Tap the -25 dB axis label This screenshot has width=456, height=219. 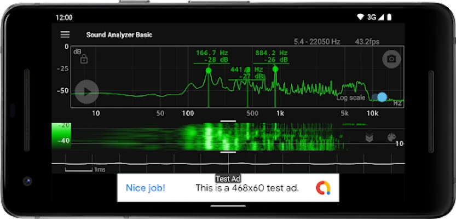(x=62, y=69)
